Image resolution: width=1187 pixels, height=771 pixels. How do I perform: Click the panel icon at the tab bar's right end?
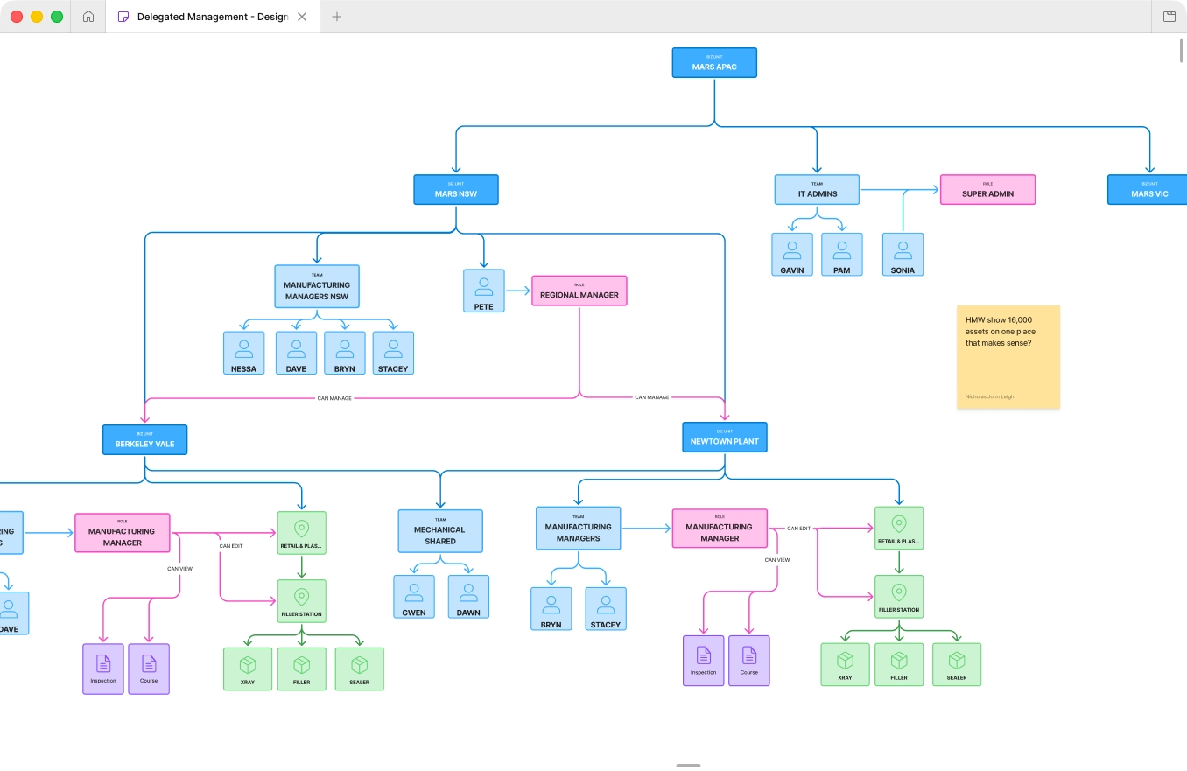pyautogui.click(x=1169, y=17)
